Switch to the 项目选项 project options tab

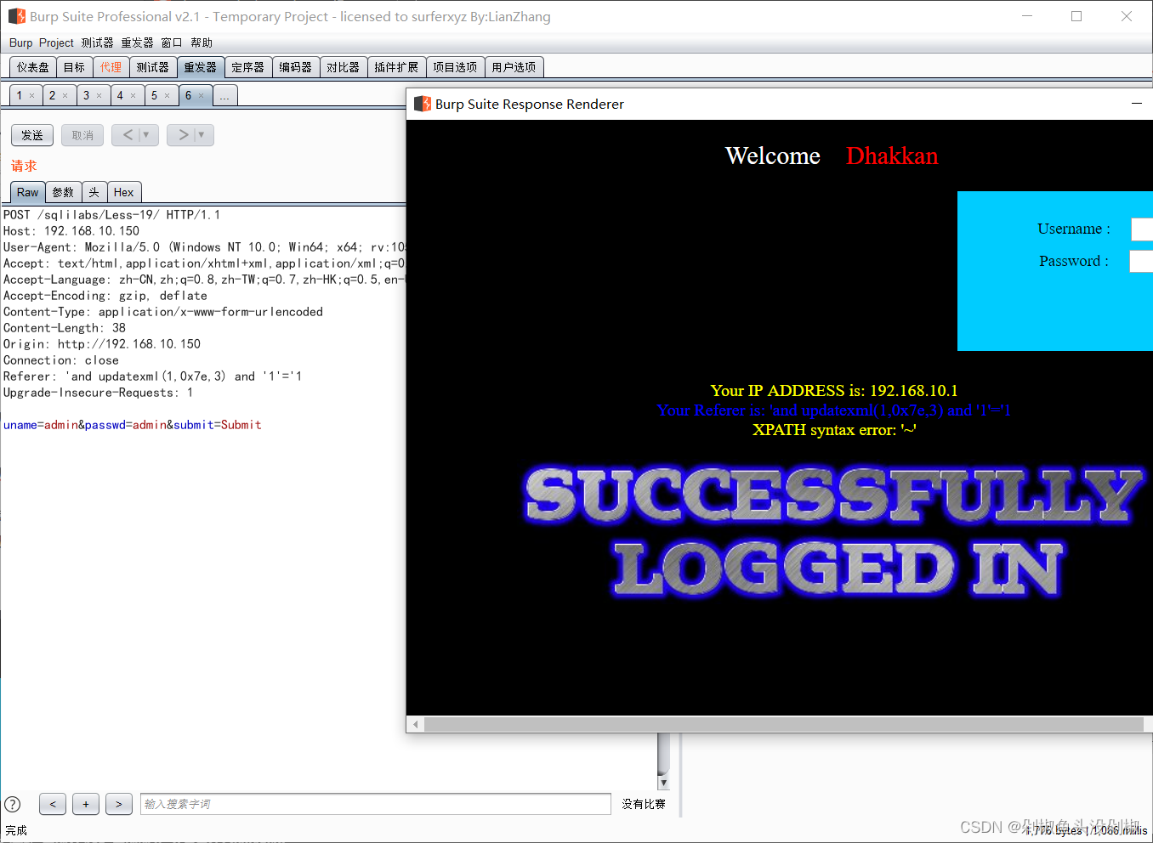pyautogui.click(x=455, y=67)
